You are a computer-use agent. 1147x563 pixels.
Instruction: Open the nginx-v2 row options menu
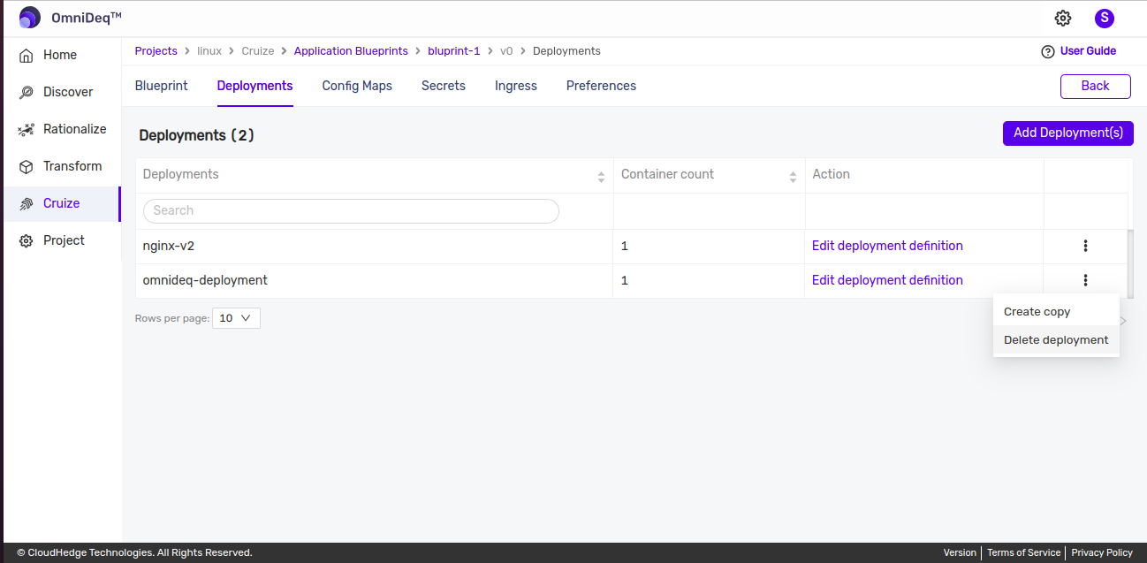coord(1085,246)
